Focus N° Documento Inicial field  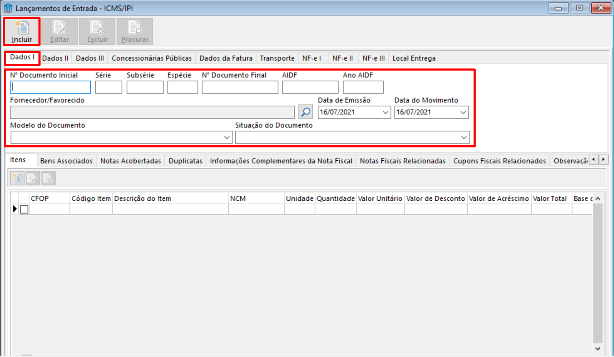(51, 87)
